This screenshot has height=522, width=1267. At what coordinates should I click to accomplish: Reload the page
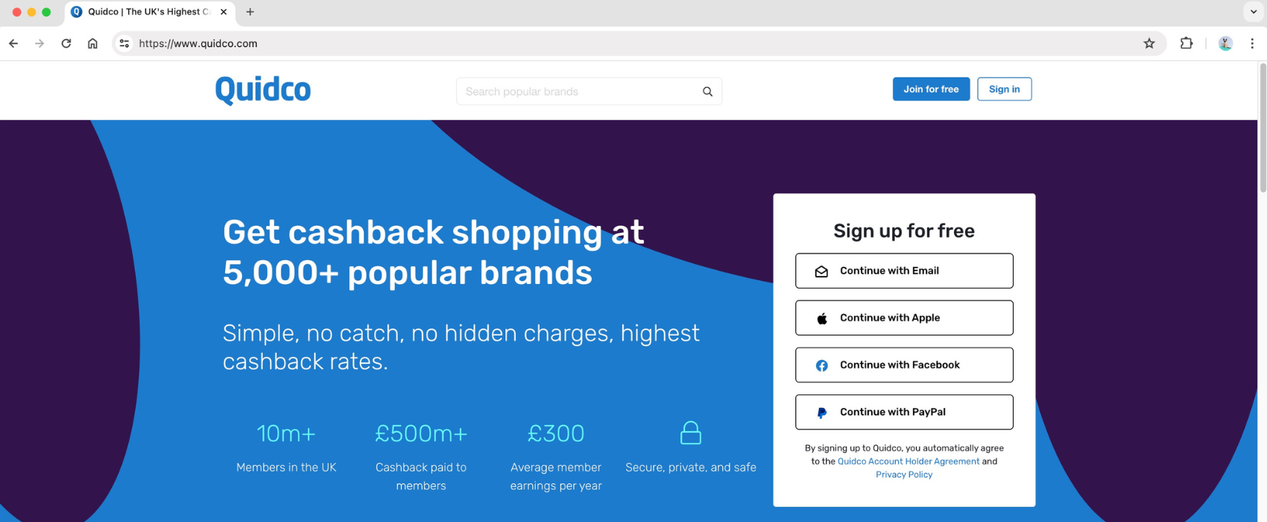[66, 43]
